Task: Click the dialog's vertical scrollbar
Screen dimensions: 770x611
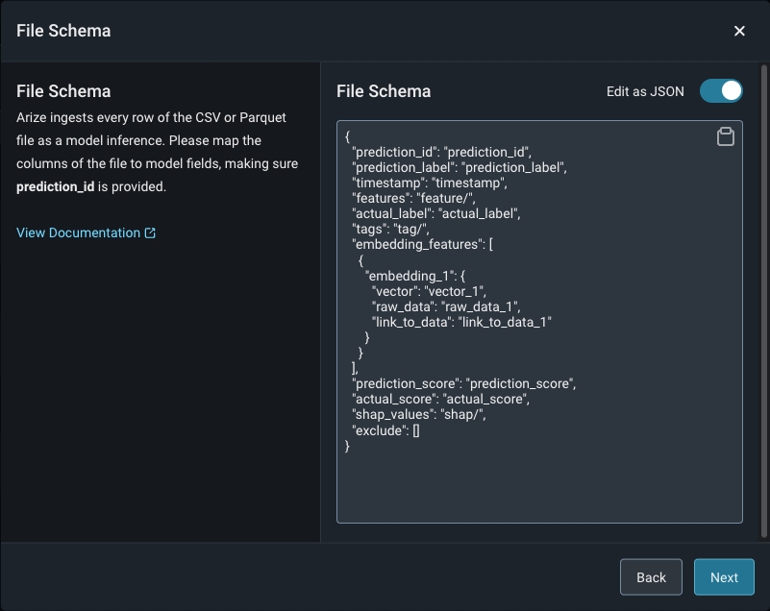Action: [764, 298]
